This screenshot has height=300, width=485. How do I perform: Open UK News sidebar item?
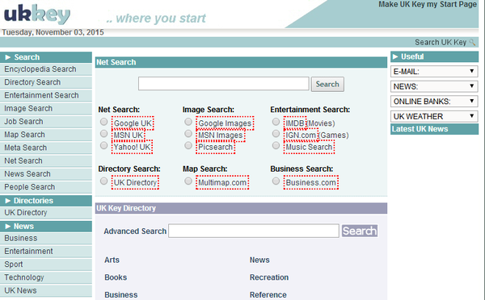pyautogui.click(x=46, y=291)
